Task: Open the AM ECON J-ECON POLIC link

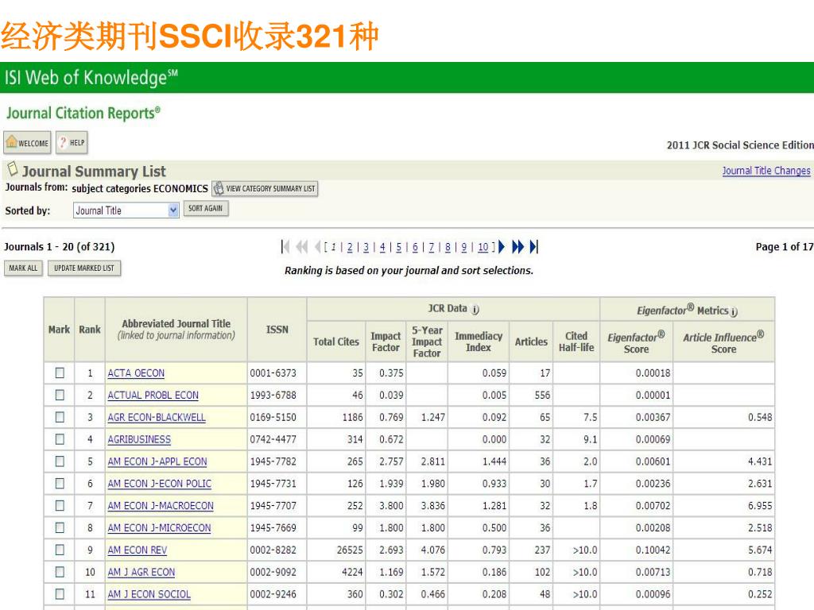Action: point(159,484)
